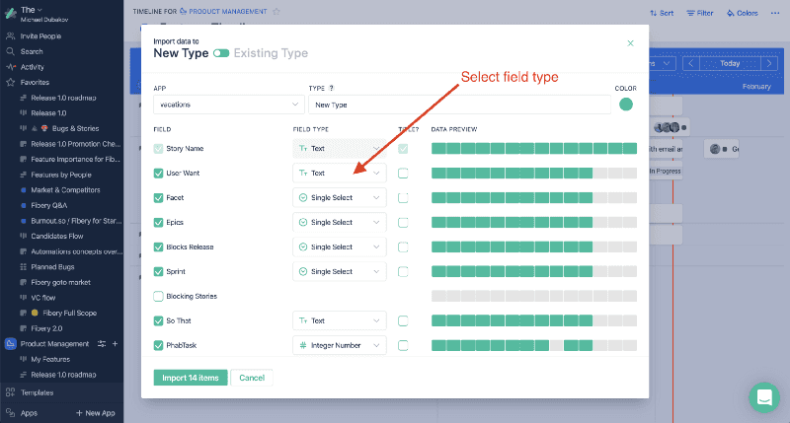
Task: Close the import data dialog
Action: [x=630, y=43]
